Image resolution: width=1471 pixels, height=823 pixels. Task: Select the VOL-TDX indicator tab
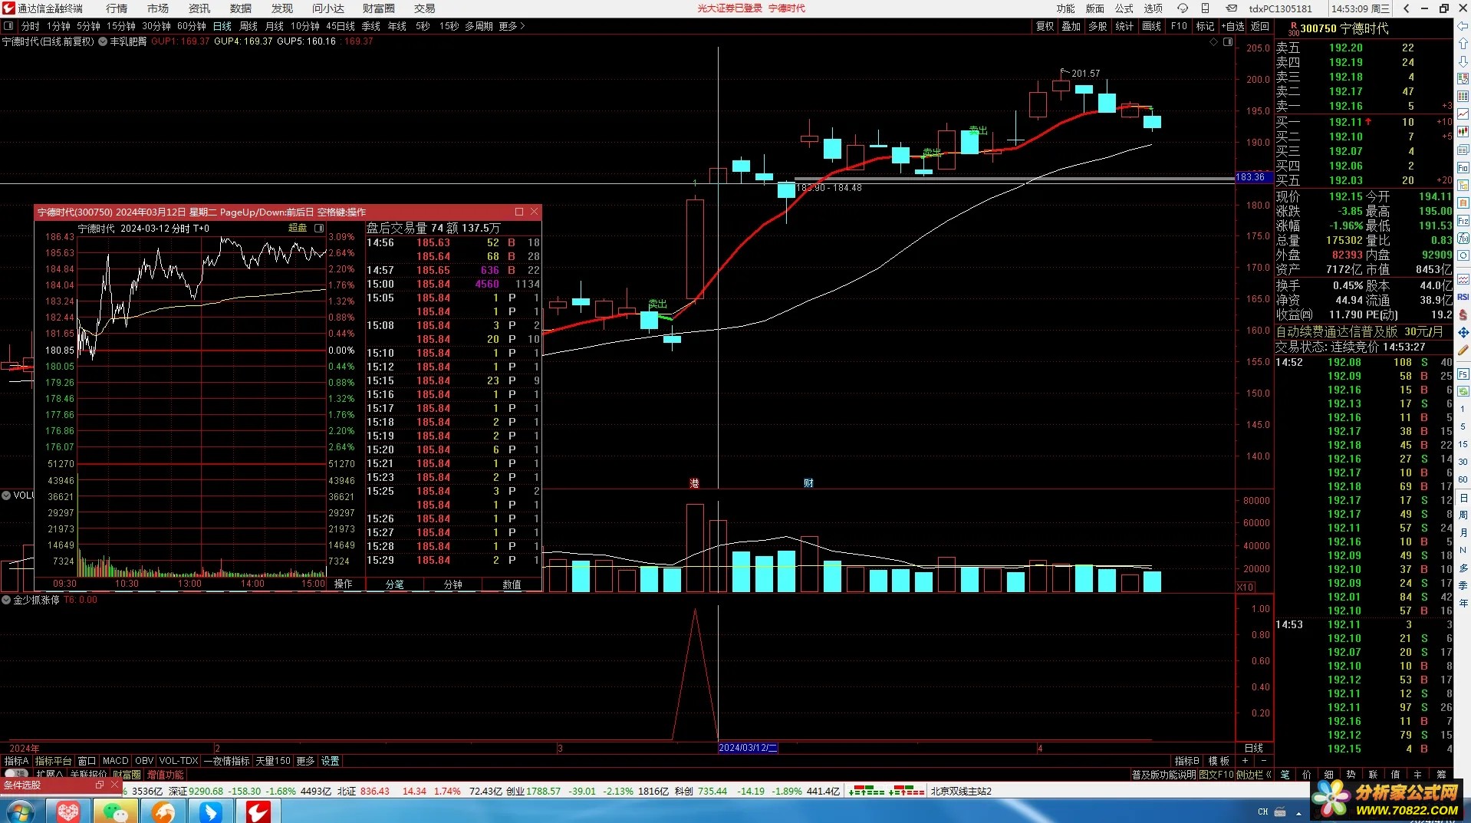pos(179,761)
